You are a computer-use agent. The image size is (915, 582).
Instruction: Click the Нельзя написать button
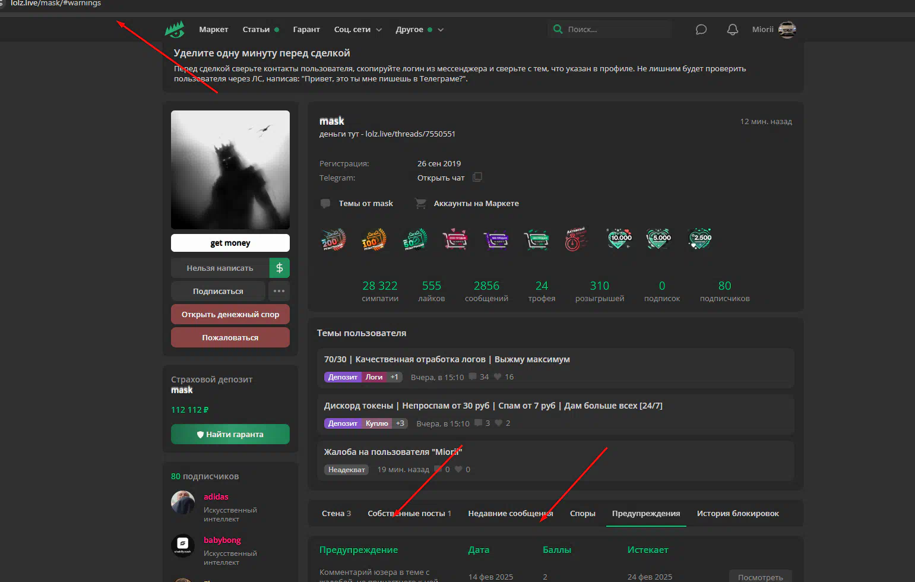[220, 268]
